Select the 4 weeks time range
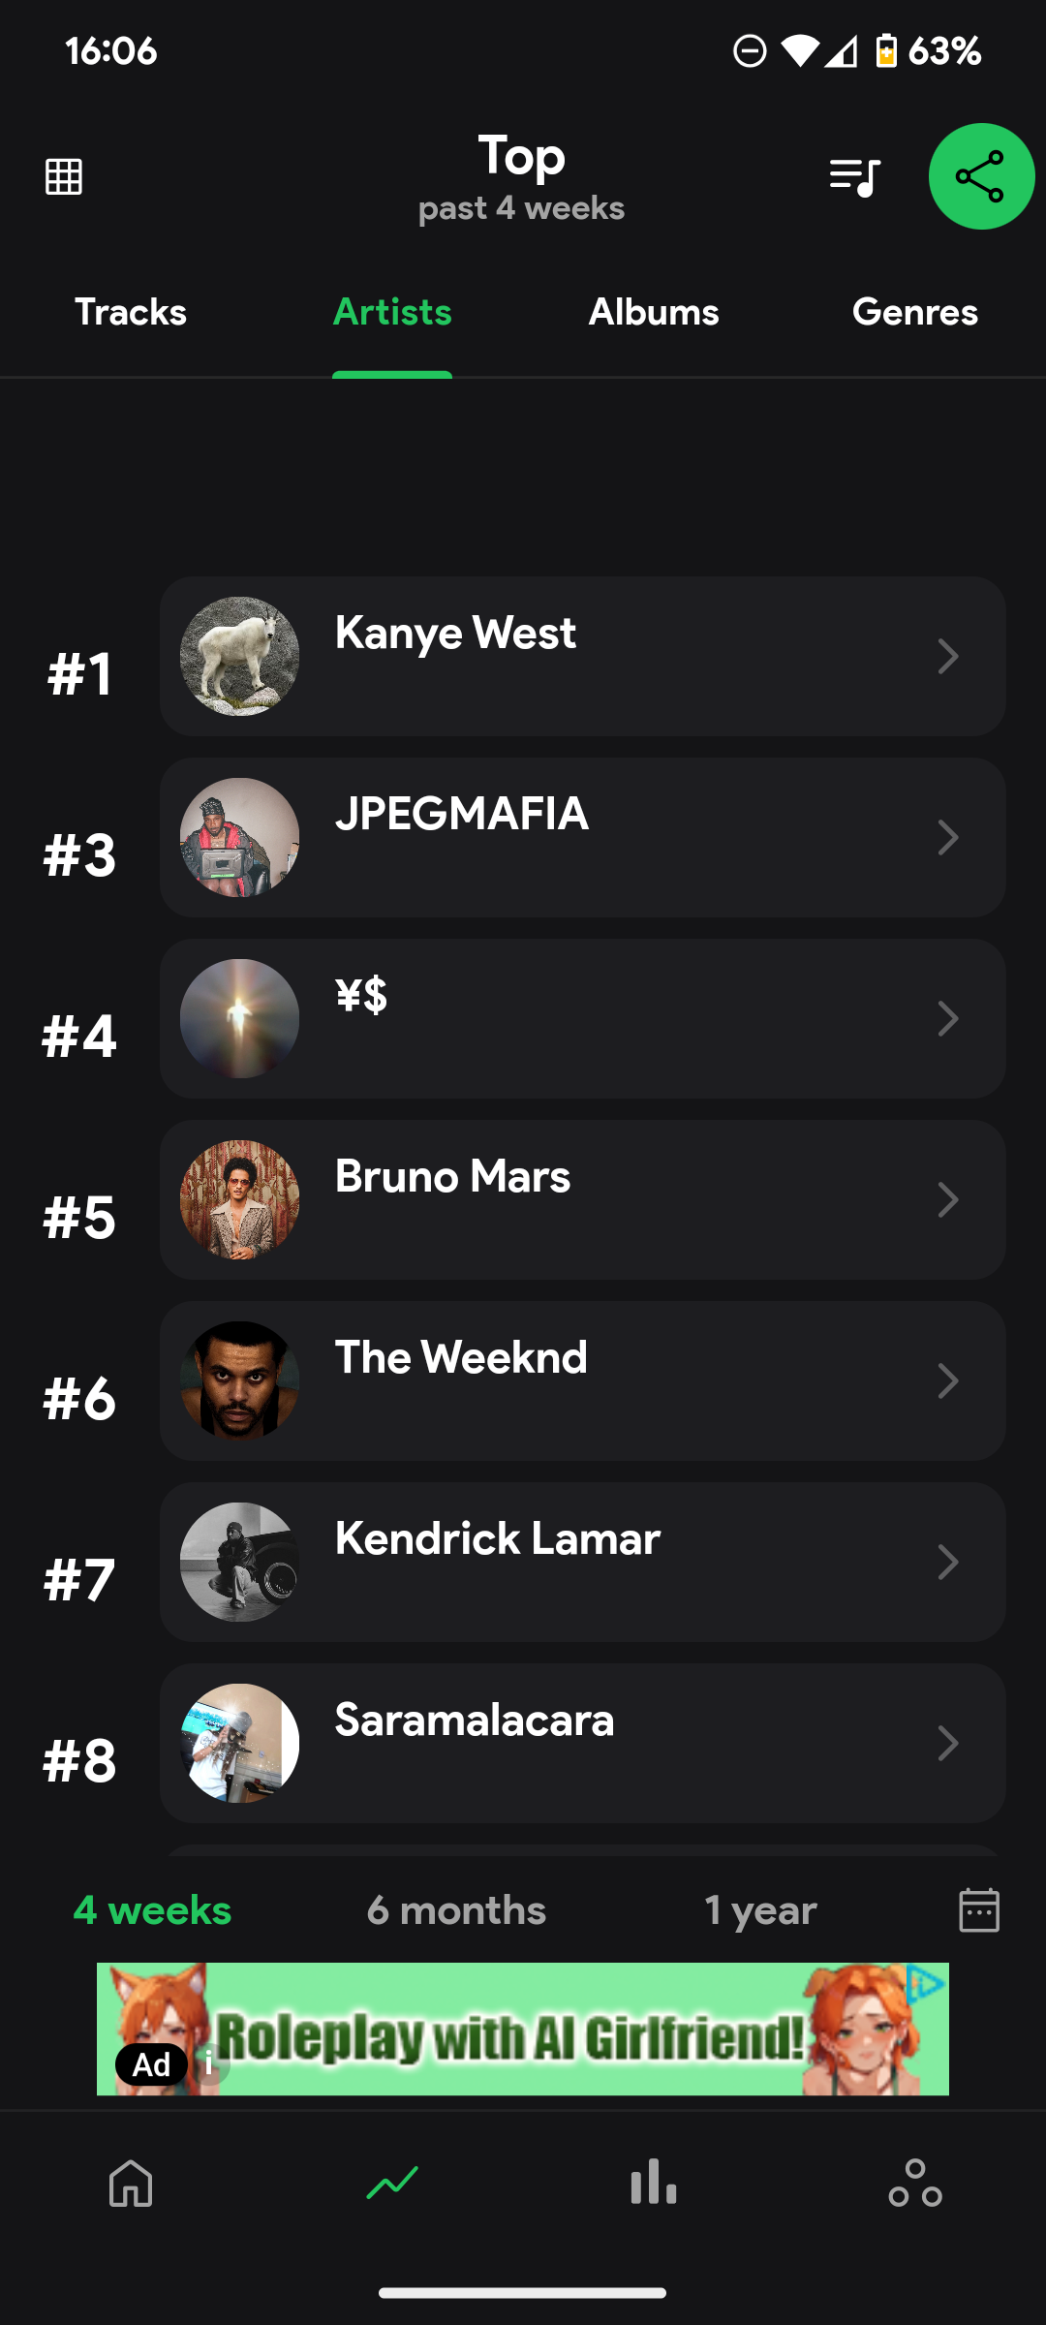 pos(153,1910)
